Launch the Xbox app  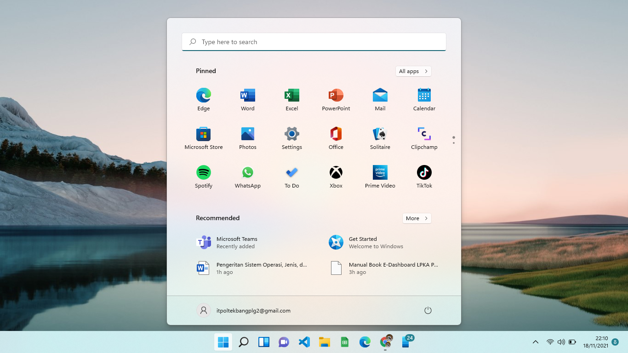click(x=336, y=177)
